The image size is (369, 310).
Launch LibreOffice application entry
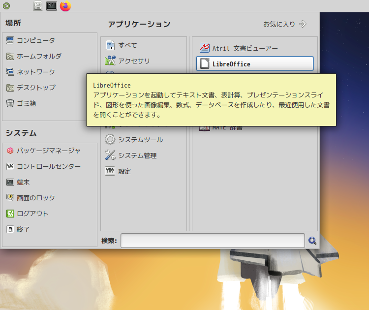(255, 63)
